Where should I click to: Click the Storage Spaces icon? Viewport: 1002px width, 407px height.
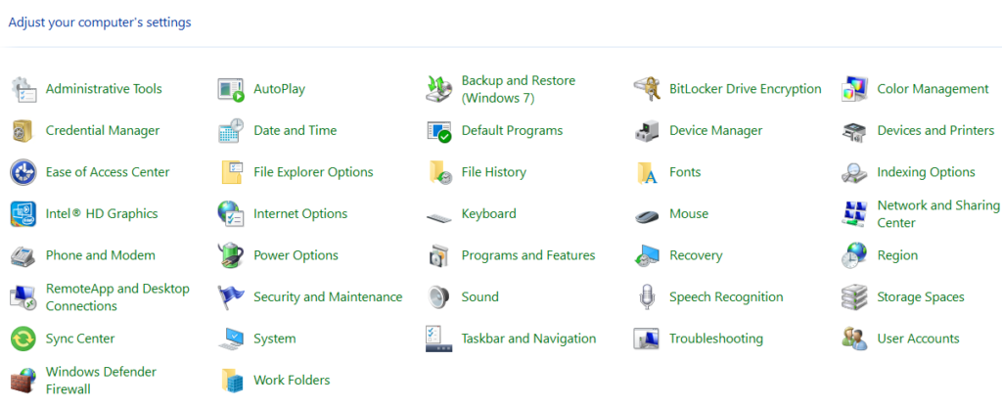pyautogui.click(x=854, y=297)
